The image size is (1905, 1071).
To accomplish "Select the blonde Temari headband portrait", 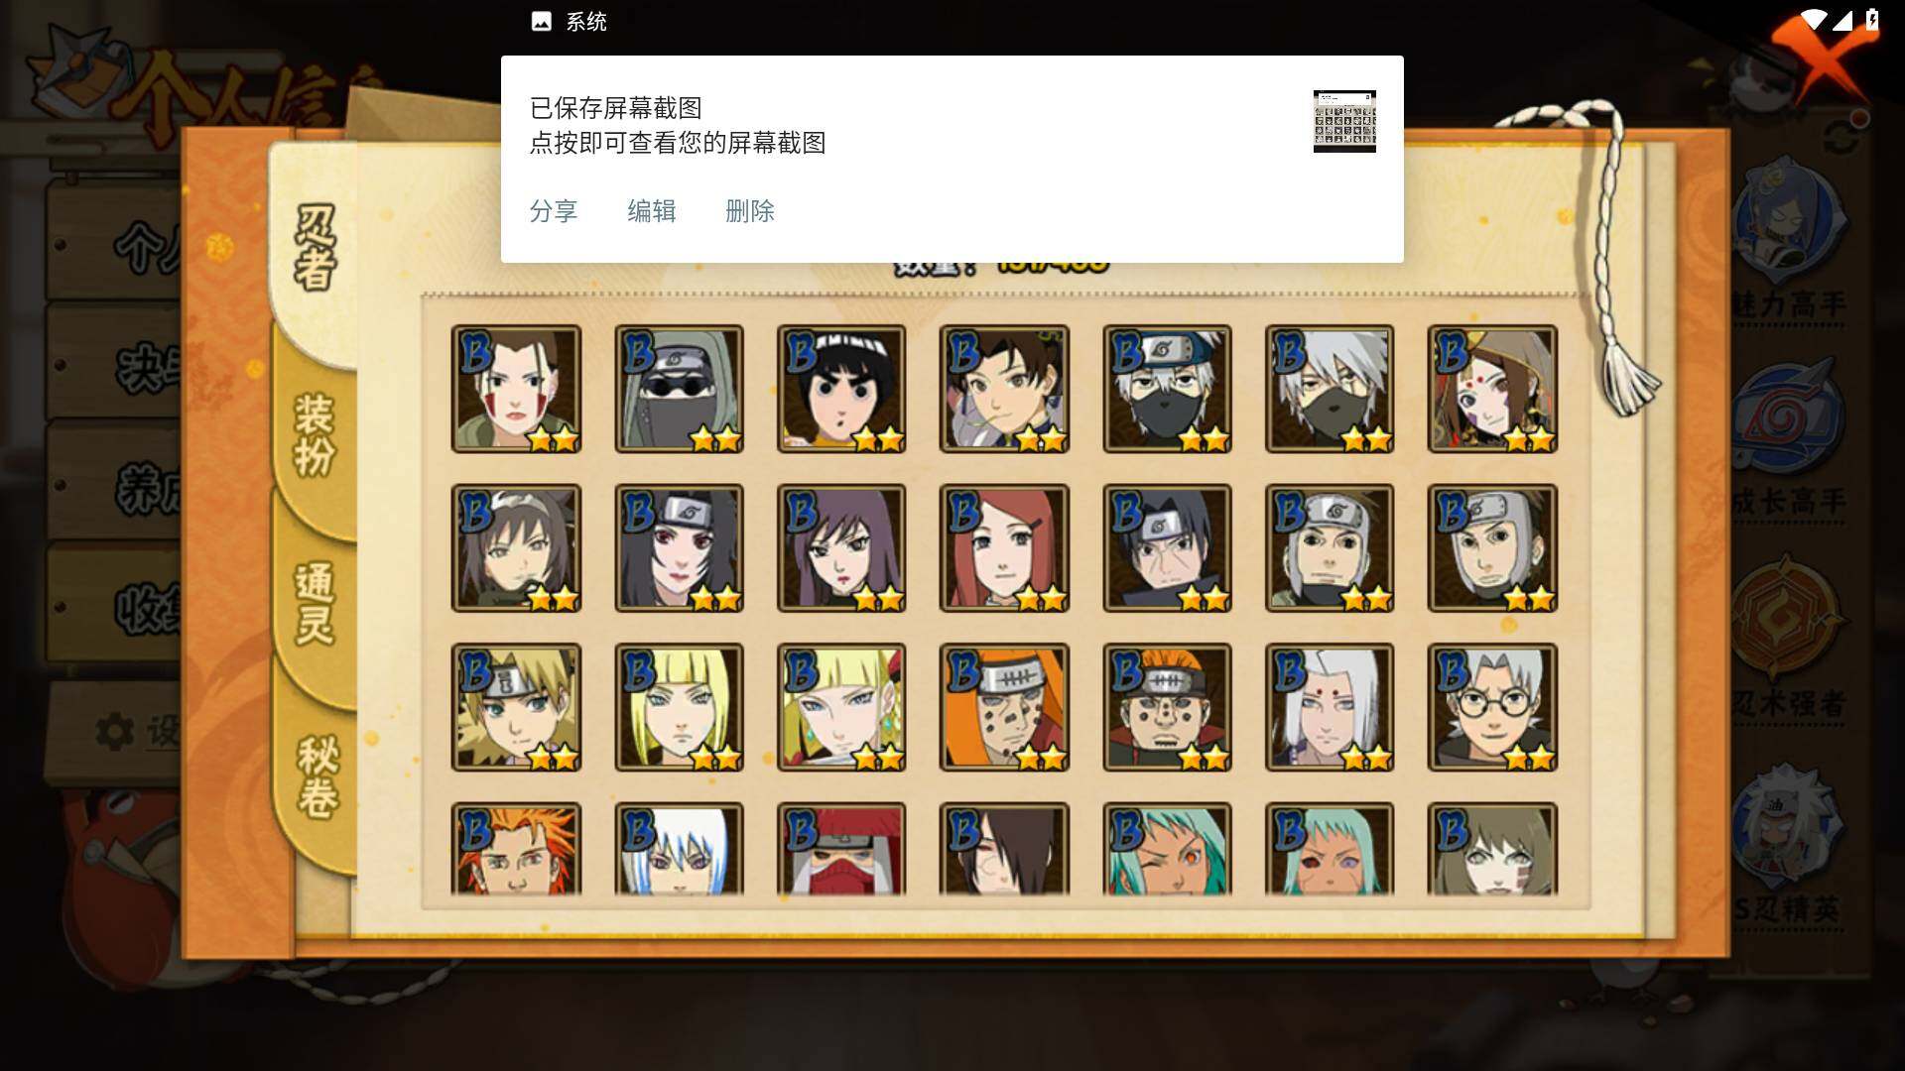I will pyautogui.click(x=516, y=707).
